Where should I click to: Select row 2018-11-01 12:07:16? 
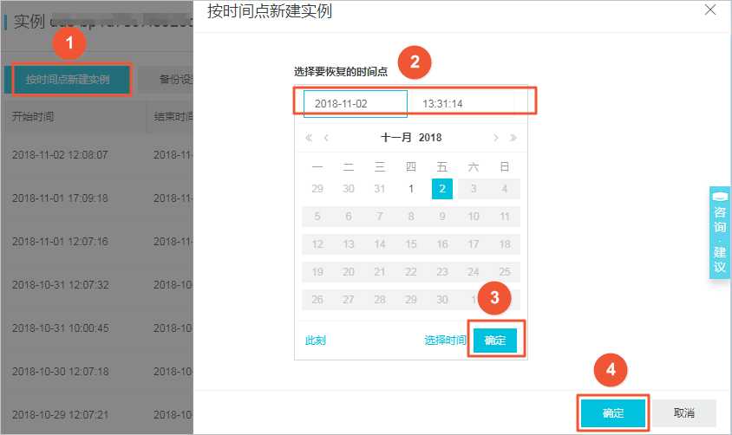(99, 242)
